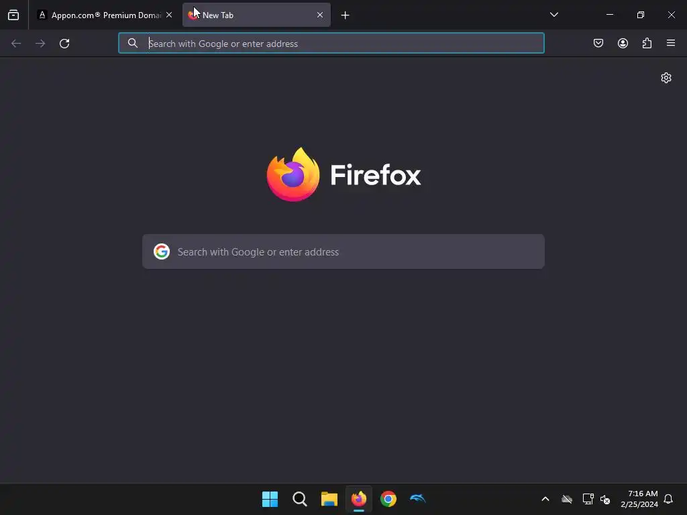Select the New Tab tab
Image resolution: width=687 pixels, height=515 pixels.
pyautogui.click(x=256, y=15)
